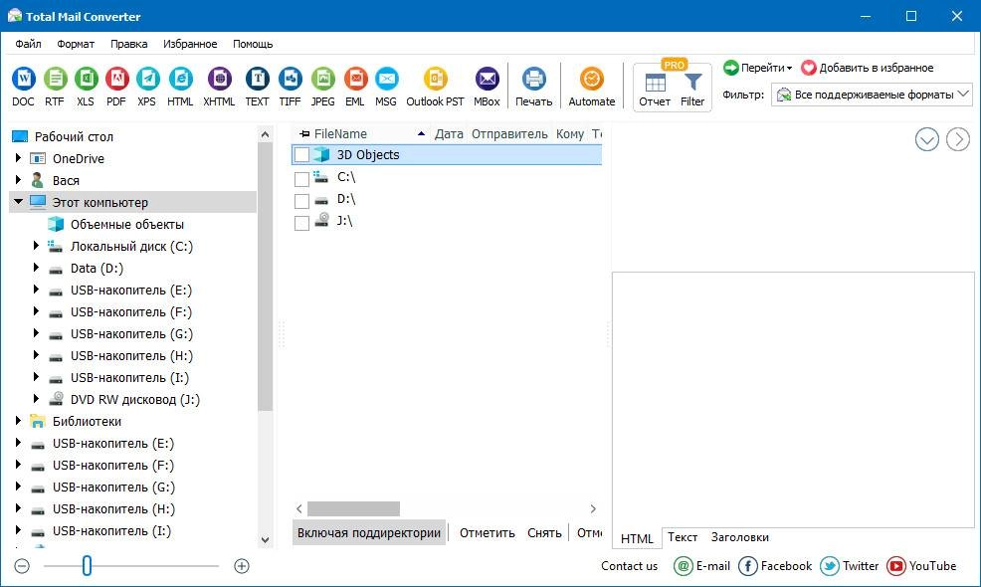Click Добавить в избранное heart button
Screen dimensions: 981x587
pos(868,68)
